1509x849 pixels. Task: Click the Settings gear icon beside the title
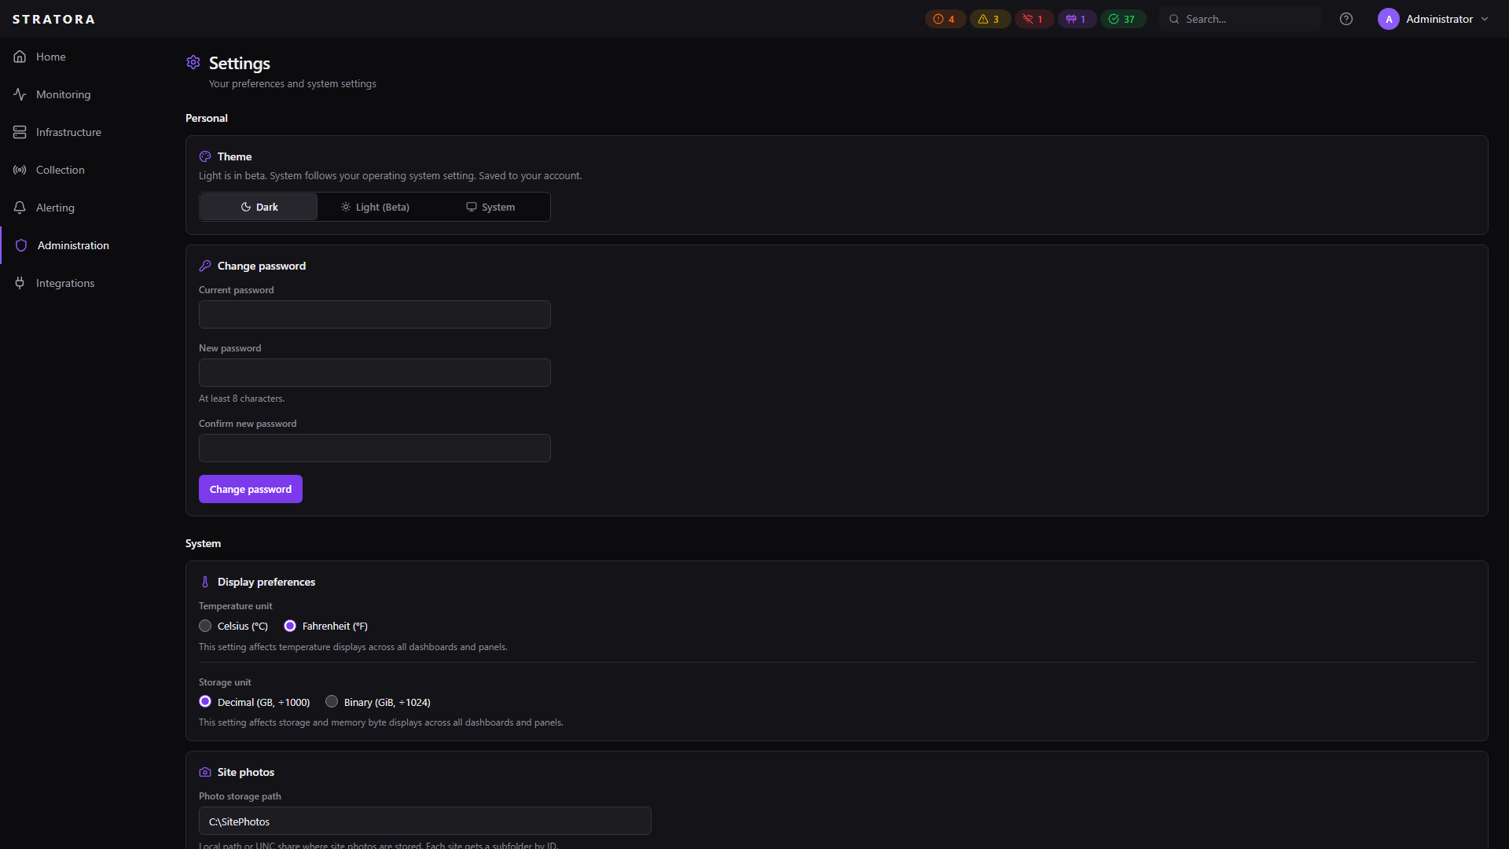click(x=193, y=62)
